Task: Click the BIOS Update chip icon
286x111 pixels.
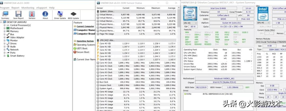Action: point(73,15)
